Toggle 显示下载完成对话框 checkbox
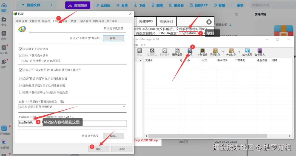Image resolution: width=296 pixels, height=156 pixels. click(x=21, y=55)
